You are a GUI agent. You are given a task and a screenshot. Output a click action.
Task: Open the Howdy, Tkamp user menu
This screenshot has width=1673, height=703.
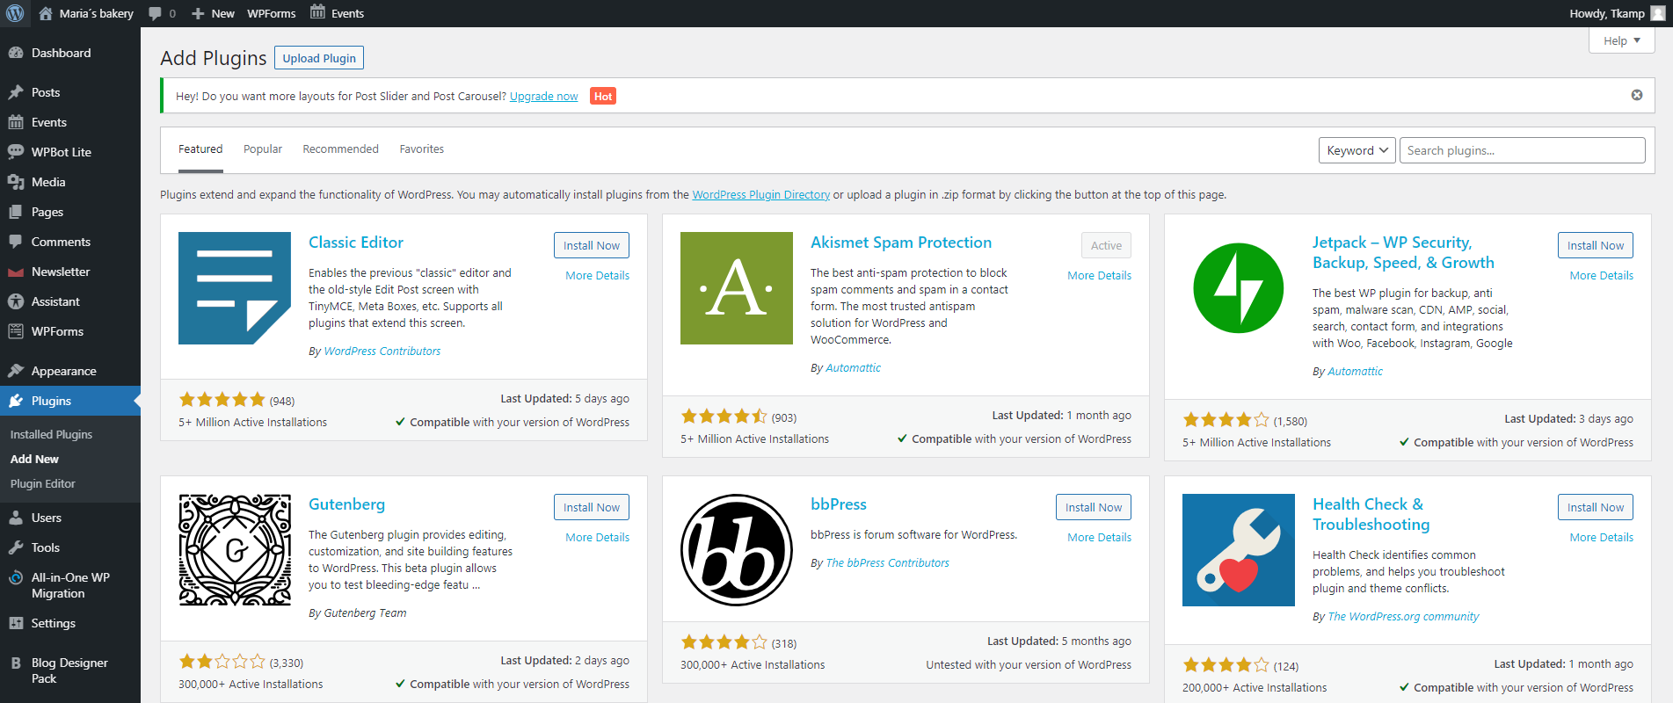[1616, 13]
